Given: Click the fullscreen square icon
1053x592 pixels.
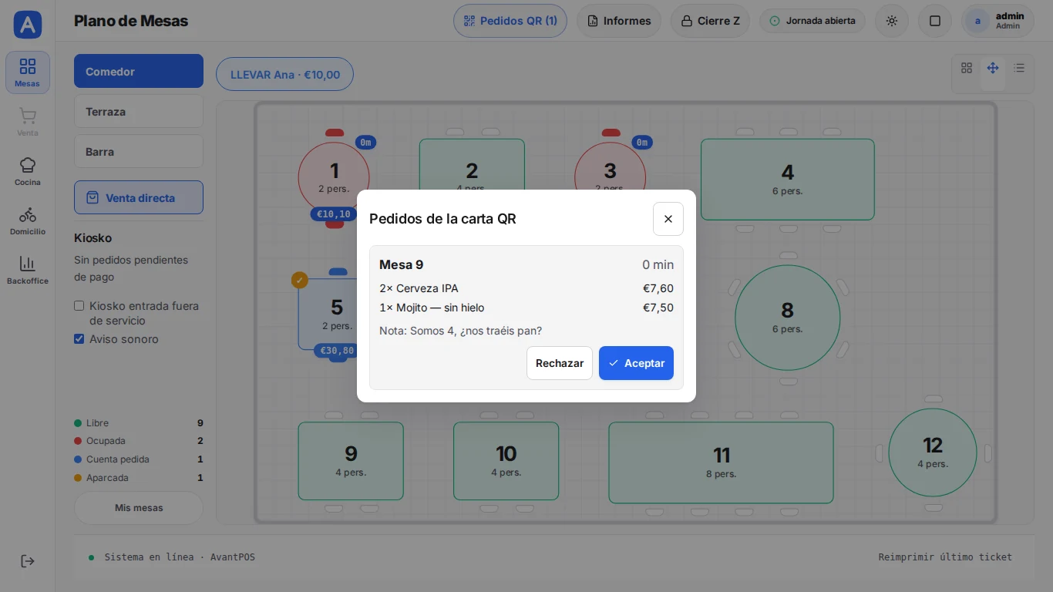Looking at the screenshot, I should [x=935, y=21].
